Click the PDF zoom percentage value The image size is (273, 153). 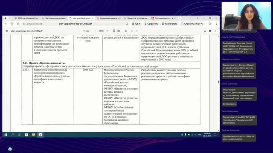click(101, 31)
